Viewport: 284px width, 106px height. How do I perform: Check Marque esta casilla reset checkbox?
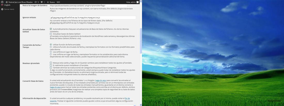[x=51, y=63]
